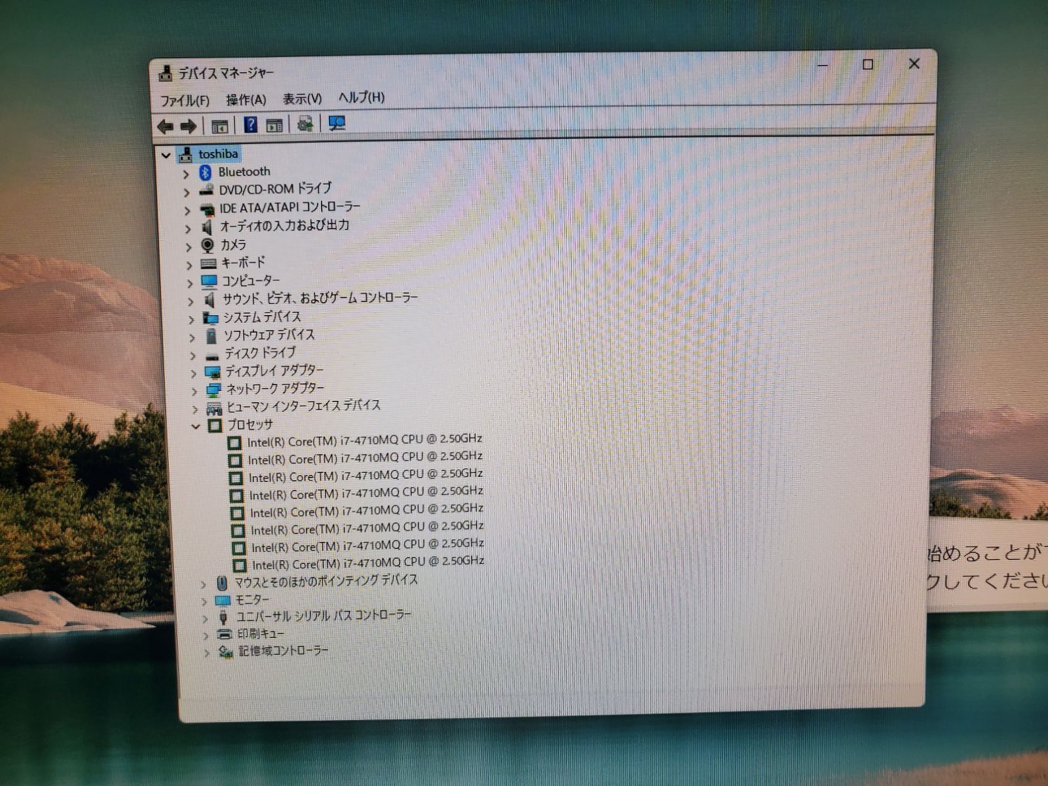
Task: Select the コンピューター label
Action: pyautogui.click(x=251, y=281)
